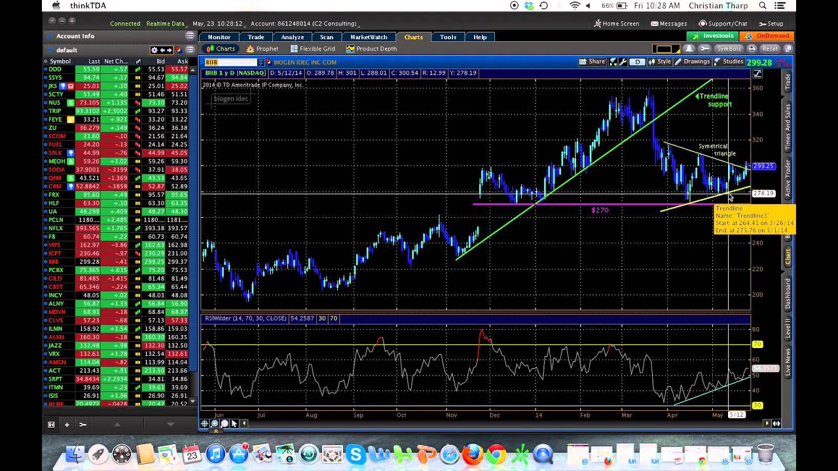838x471 pixels.
Task: Click the FEYE yellow badge icon
Action: coord(71,120)
